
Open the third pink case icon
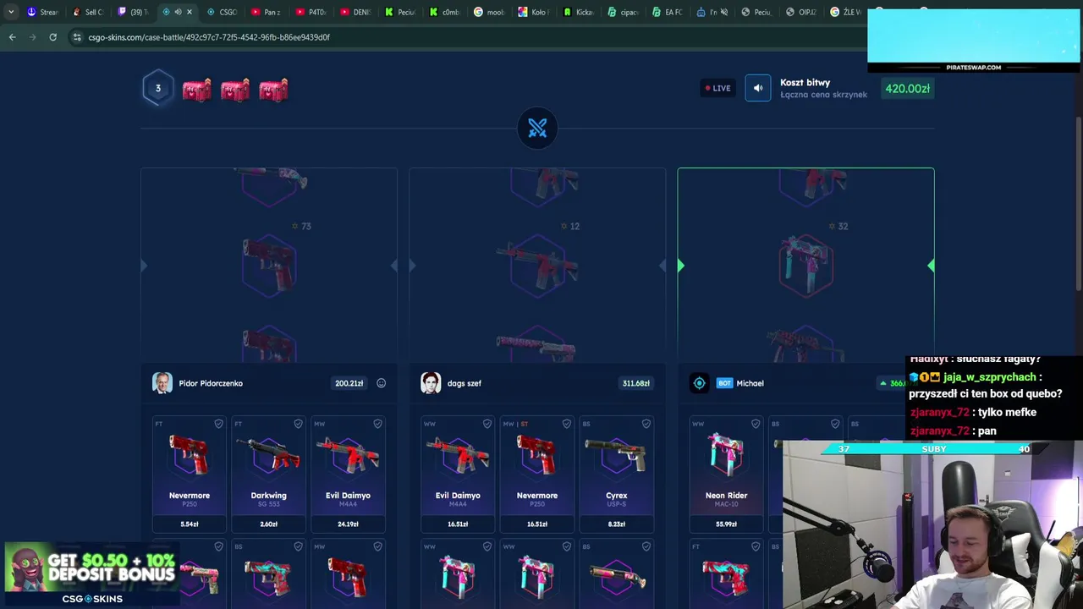[x=273, y=89]
